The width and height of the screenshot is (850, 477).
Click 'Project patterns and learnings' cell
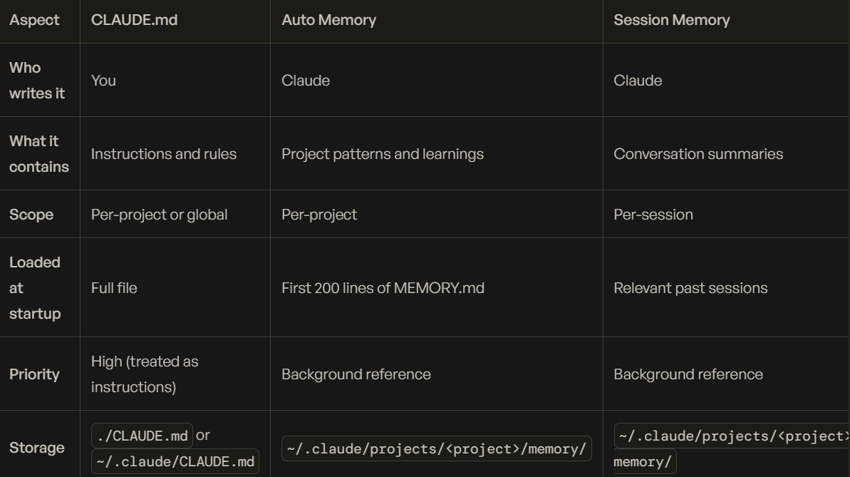pos(382,154)
